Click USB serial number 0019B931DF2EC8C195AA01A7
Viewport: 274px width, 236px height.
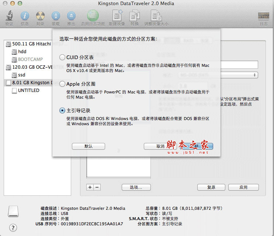(92, 224)
